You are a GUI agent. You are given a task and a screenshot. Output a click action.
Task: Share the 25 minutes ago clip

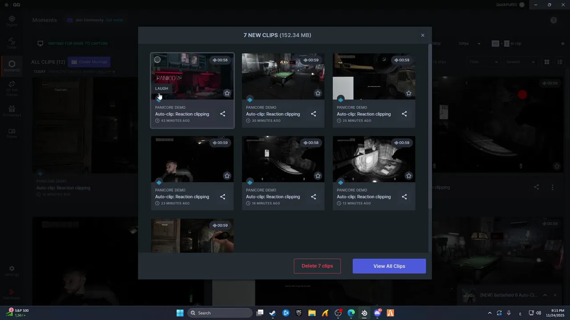tap(404, 114)
